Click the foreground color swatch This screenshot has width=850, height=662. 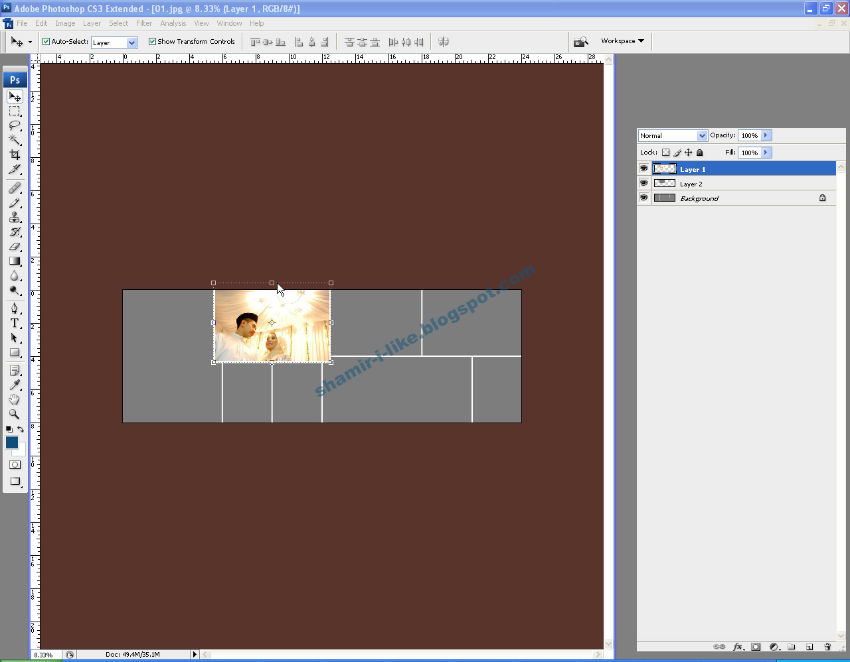tap(11, 442)
